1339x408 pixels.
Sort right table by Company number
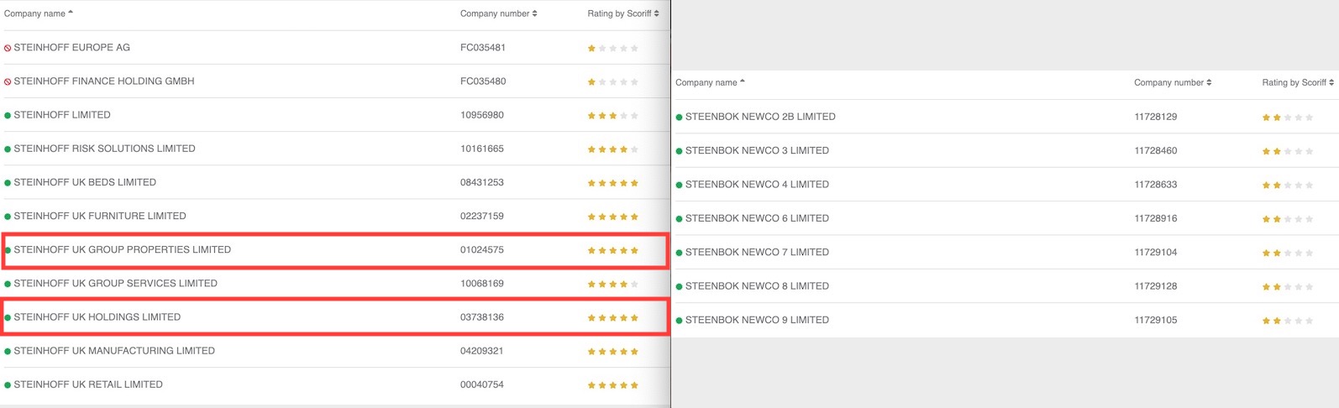tap(1173, 82)
